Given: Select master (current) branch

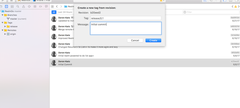Looking at the screenshot, I should (x=18, y=19).
